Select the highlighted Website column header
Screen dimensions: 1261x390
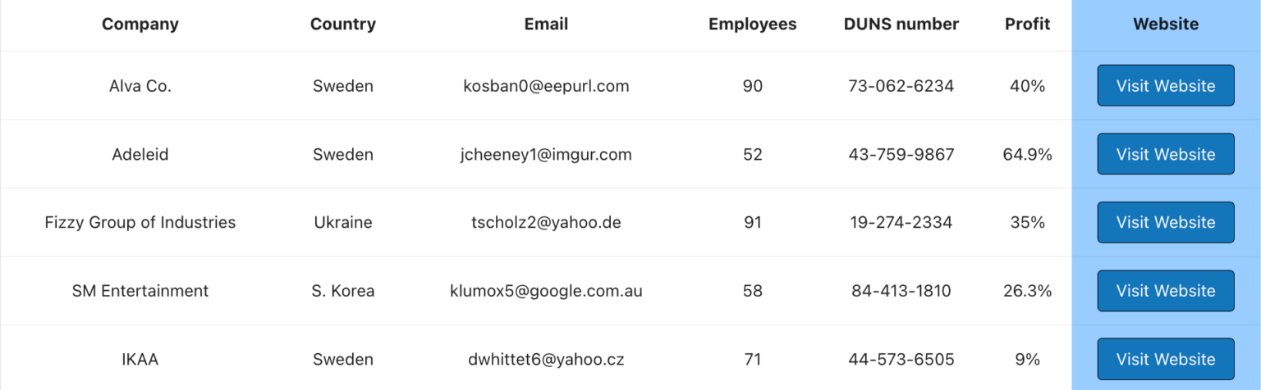(x=1165, y=25)
